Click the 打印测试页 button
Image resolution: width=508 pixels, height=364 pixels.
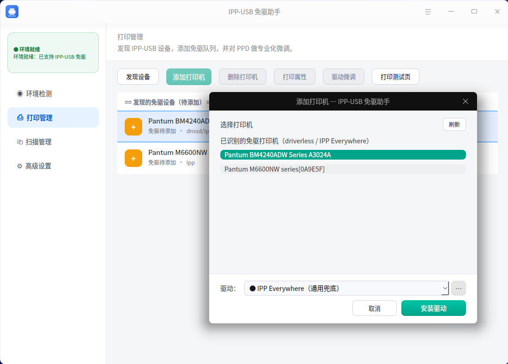(396, 77)
